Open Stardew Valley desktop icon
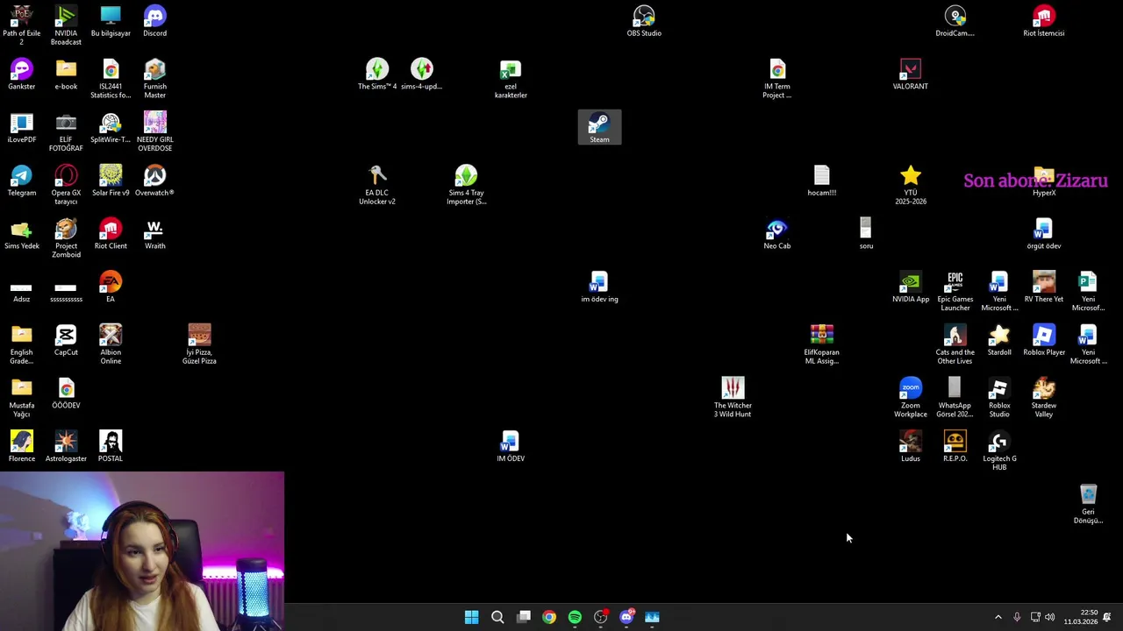The image size is (1123, 631). pyautogui.click(x=1043, y=398)
